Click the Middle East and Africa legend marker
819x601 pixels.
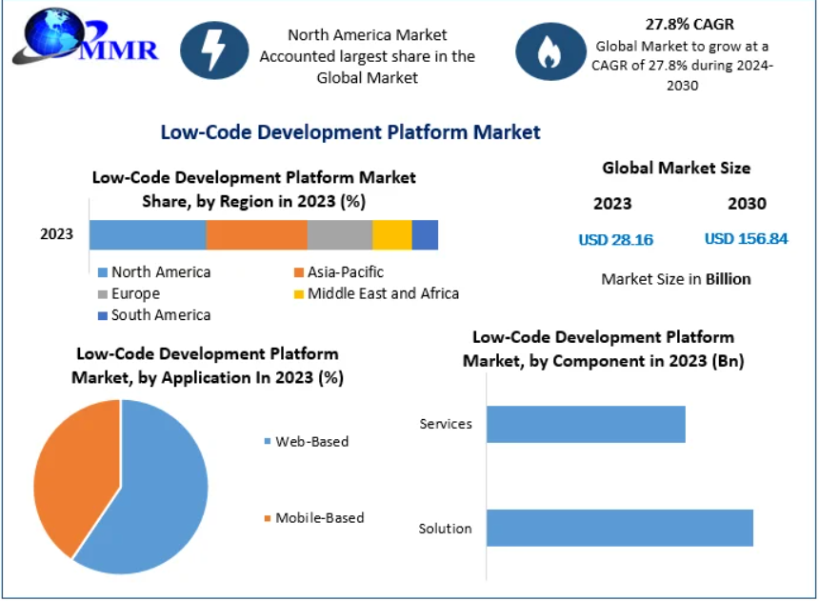pyautogui.click(x=299, y=294)
